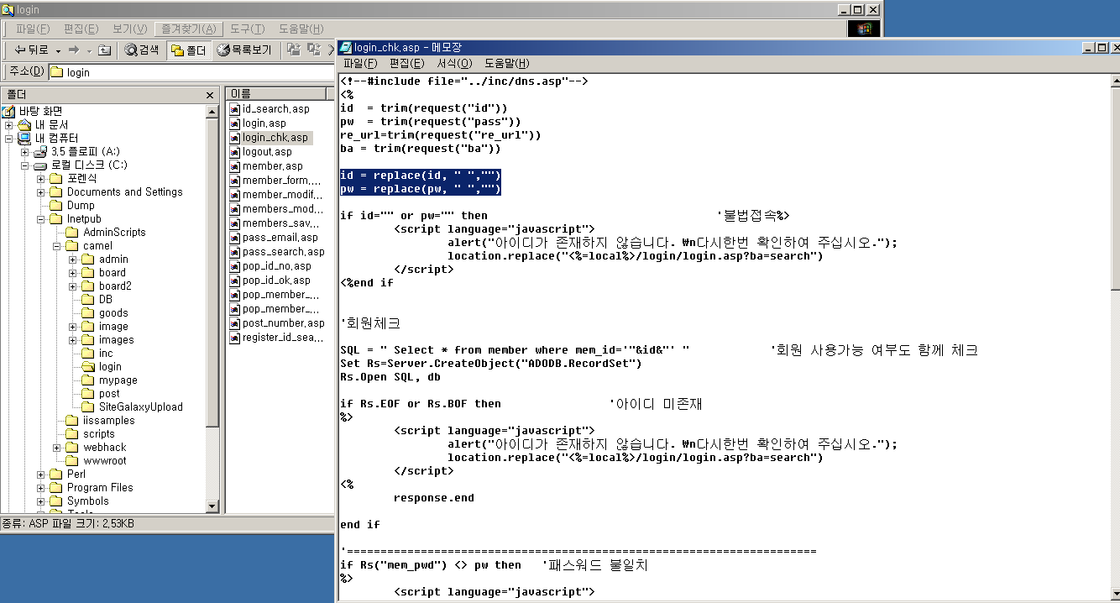Viewport: 1120px width, 603px height.
Task: Click the Rs.Open SQL, db line in Notepad
Action: (x=390, y=377)
